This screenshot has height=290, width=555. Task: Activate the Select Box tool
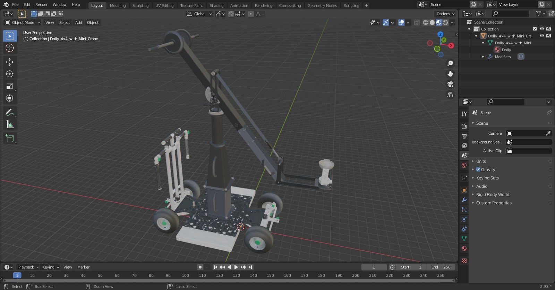click(x=10, y=36)
